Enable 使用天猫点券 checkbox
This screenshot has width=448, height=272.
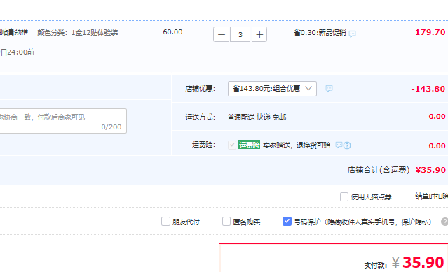coord(344,196)
